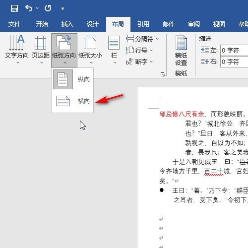Open the 分隔符 breaks menu
The image size is (248, 248).
(142, 39)
